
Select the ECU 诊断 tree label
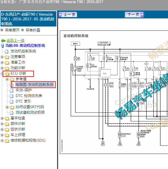[x=18, y=74]
